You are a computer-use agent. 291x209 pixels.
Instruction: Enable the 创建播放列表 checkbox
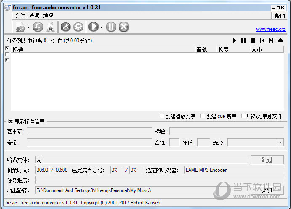(x=162, y=116)
